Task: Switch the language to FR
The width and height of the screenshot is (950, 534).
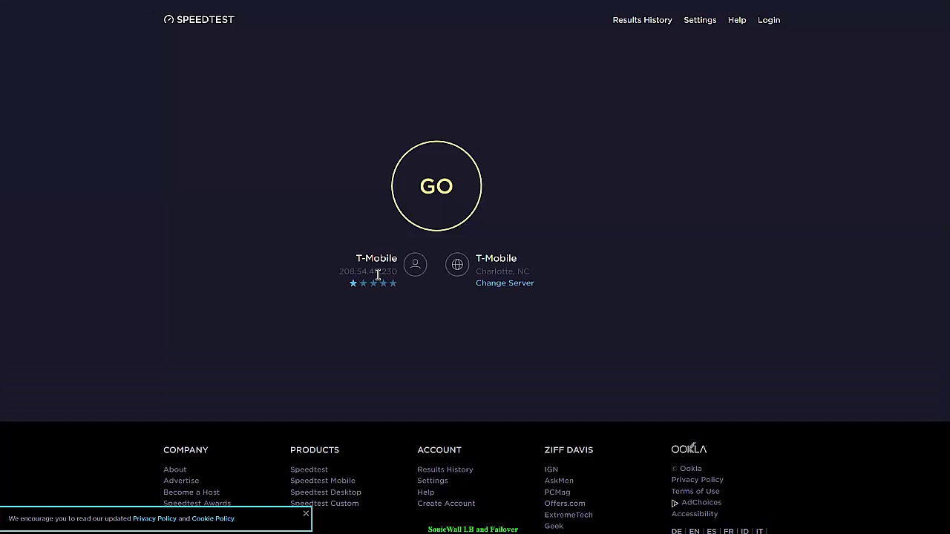Action: [x=729, y=531]
